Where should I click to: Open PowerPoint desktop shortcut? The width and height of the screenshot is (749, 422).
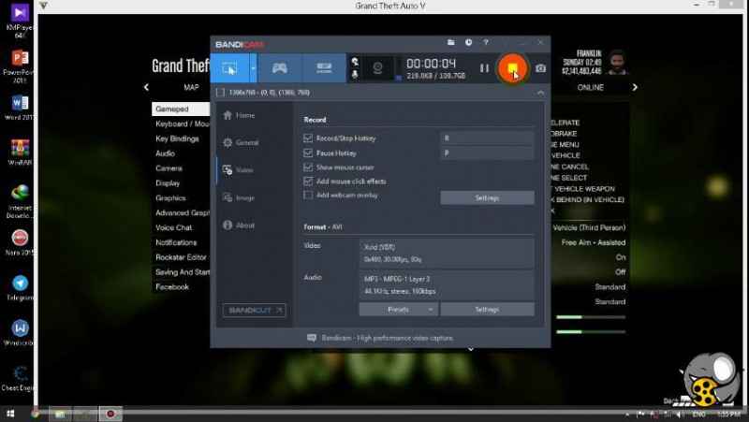point(20,65)
